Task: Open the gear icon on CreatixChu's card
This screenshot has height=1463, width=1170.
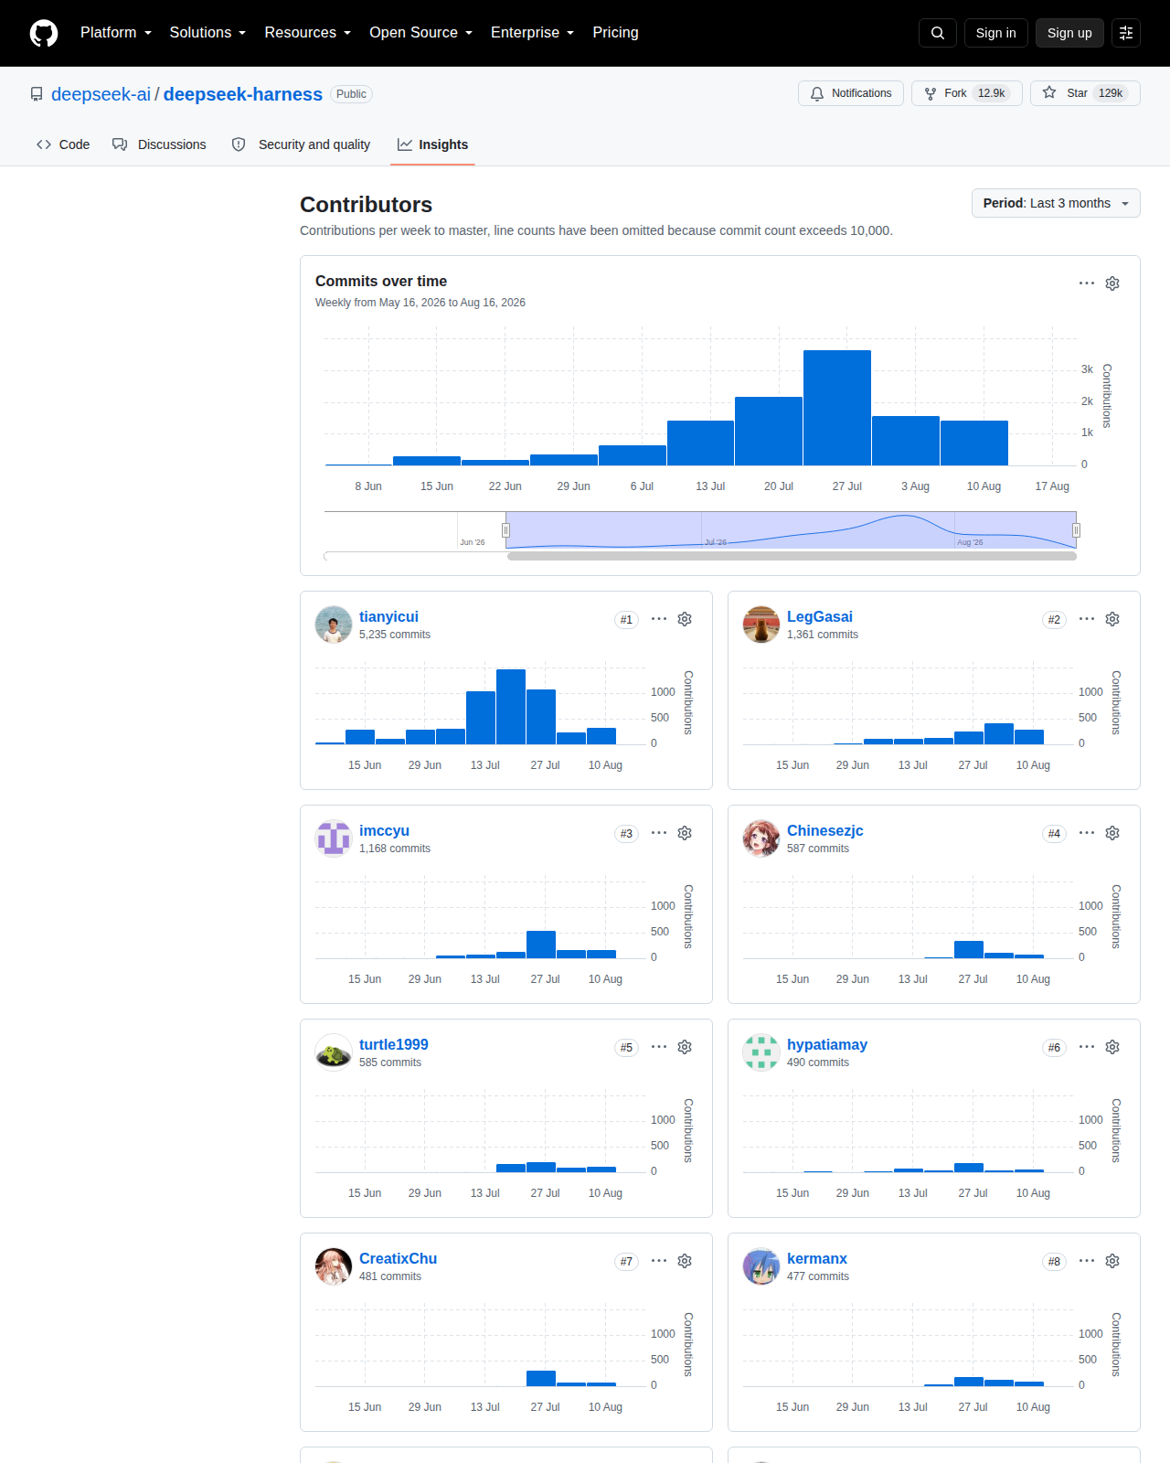Action: coord(685,1261)
